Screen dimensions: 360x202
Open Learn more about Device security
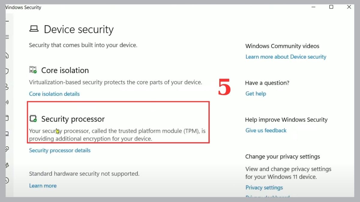coord(286,57)
